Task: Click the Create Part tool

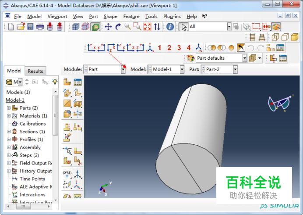Action: (x=67, y=82)
